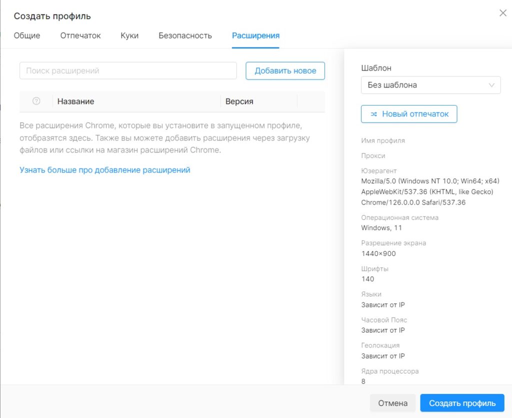Open the Общие tab
Screen dimensions: 512x418
[x=27, y=35]
